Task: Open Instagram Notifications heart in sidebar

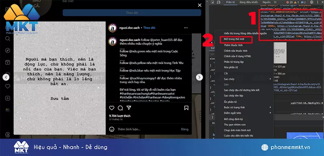Action: click(8, 86)
